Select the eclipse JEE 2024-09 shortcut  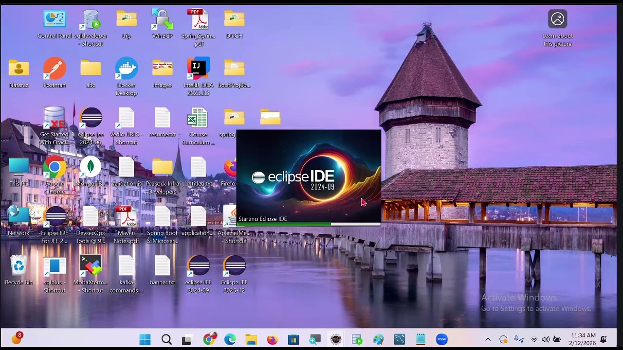coord(198,274)
